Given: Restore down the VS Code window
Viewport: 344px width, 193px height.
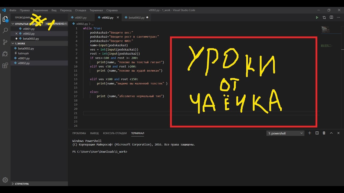Looking at the screenshot, I should [x=329, y=10].
